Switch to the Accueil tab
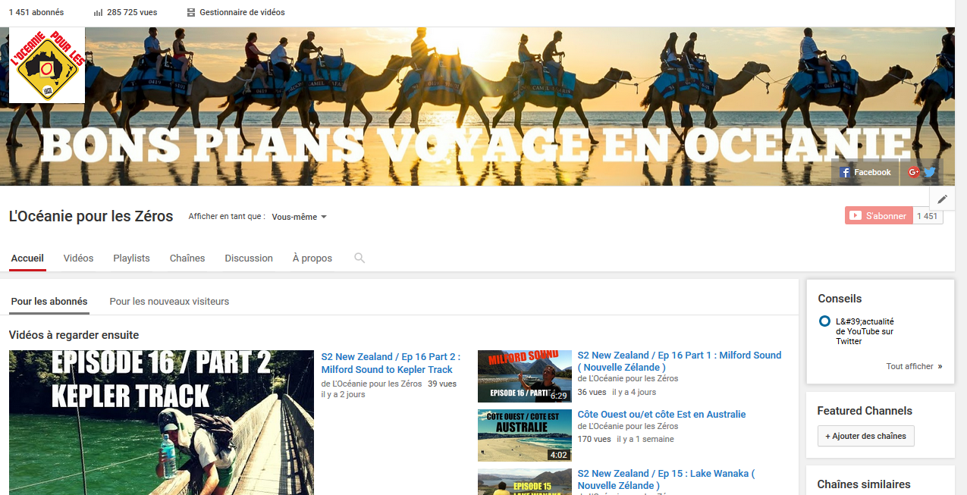967x495 pixels. (27, 258)
